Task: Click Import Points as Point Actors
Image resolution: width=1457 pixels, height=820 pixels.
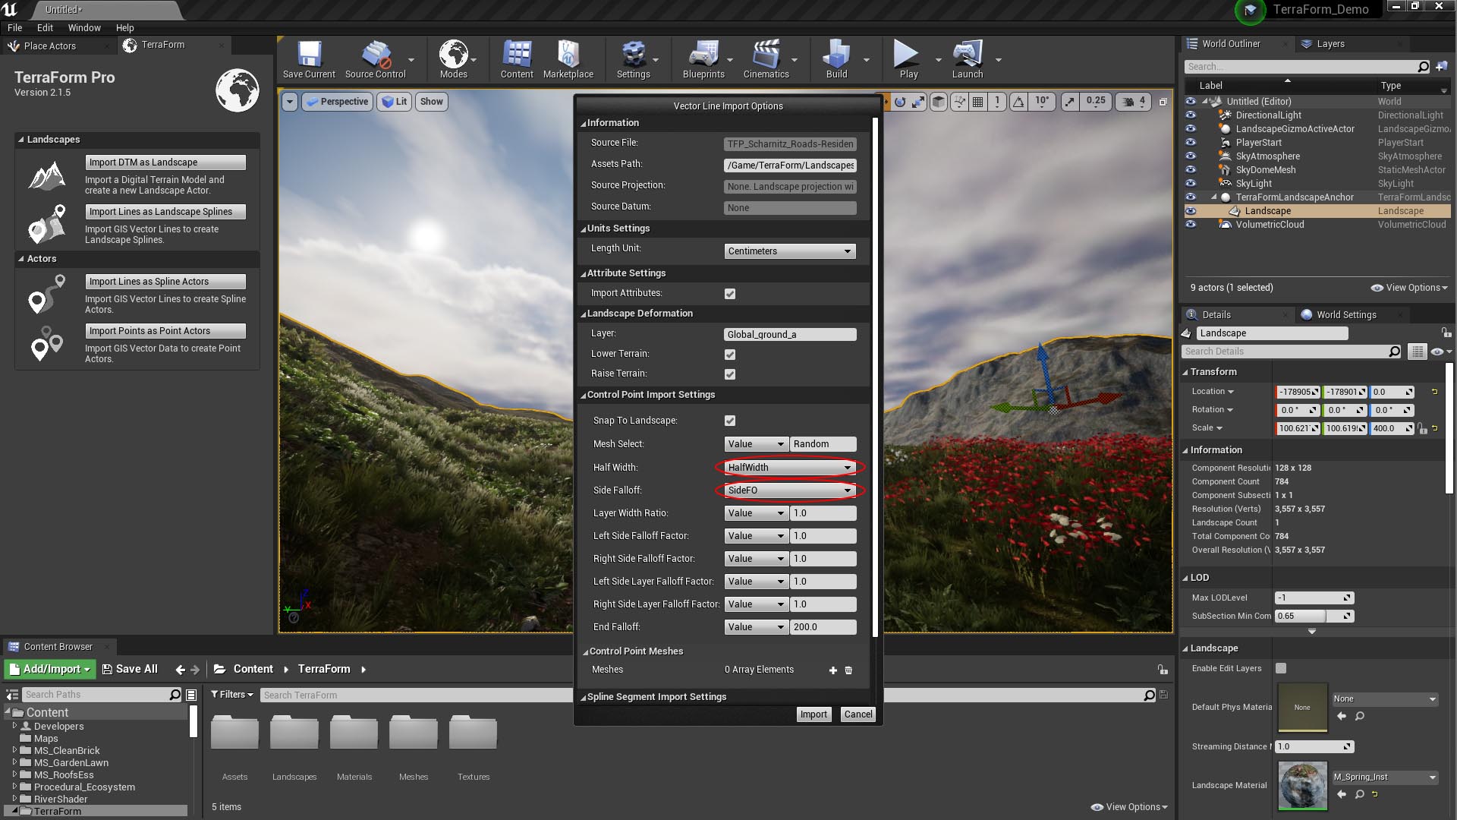Action: click(165, 331)
